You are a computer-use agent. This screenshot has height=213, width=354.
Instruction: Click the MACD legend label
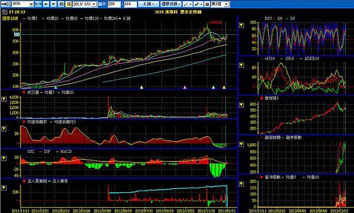[x=66, y=152]
